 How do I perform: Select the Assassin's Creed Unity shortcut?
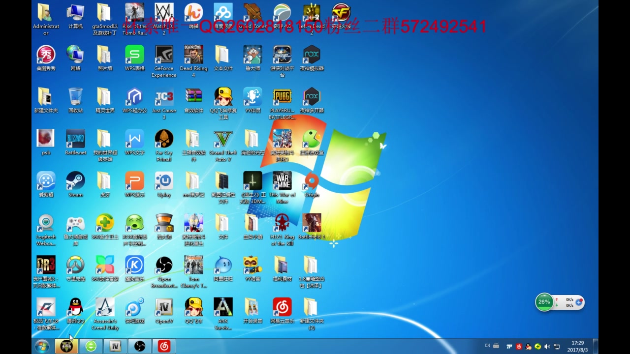click(x=105, y=314)
